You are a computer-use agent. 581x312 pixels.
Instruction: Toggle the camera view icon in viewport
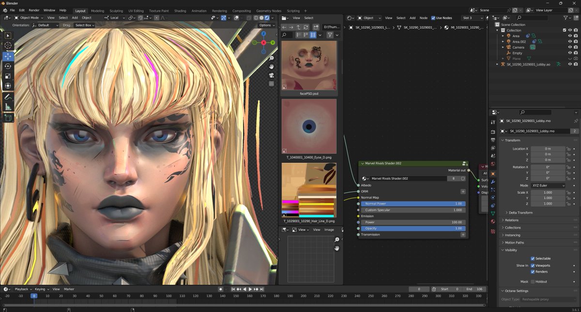271,75
